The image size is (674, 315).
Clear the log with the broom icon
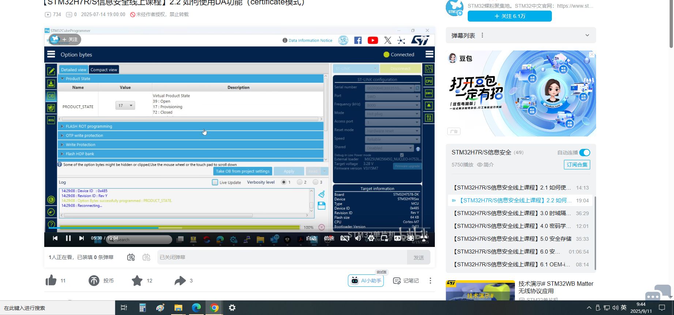tap(321, 194)
